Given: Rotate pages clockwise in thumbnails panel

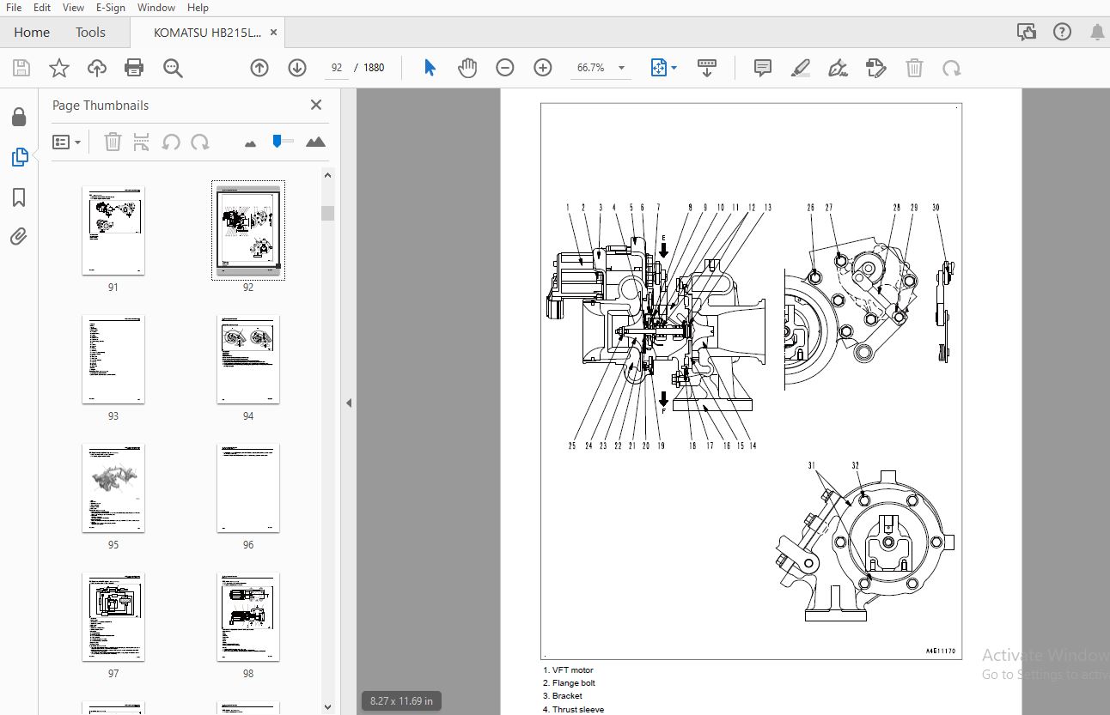Looking at the screenshot, I should point(199,142).
